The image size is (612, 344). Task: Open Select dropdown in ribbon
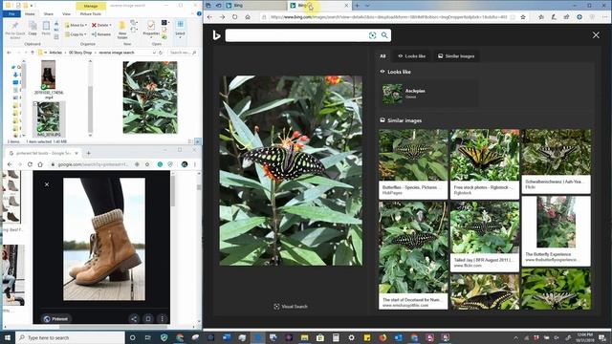pyautogui.click(x=180, y=29)
